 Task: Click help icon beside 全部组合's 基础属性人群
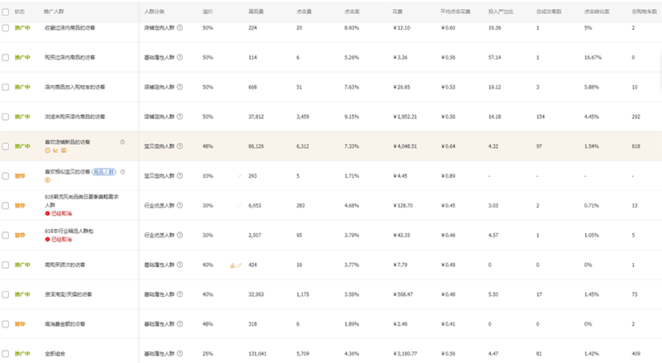click(x=180, y=354)
